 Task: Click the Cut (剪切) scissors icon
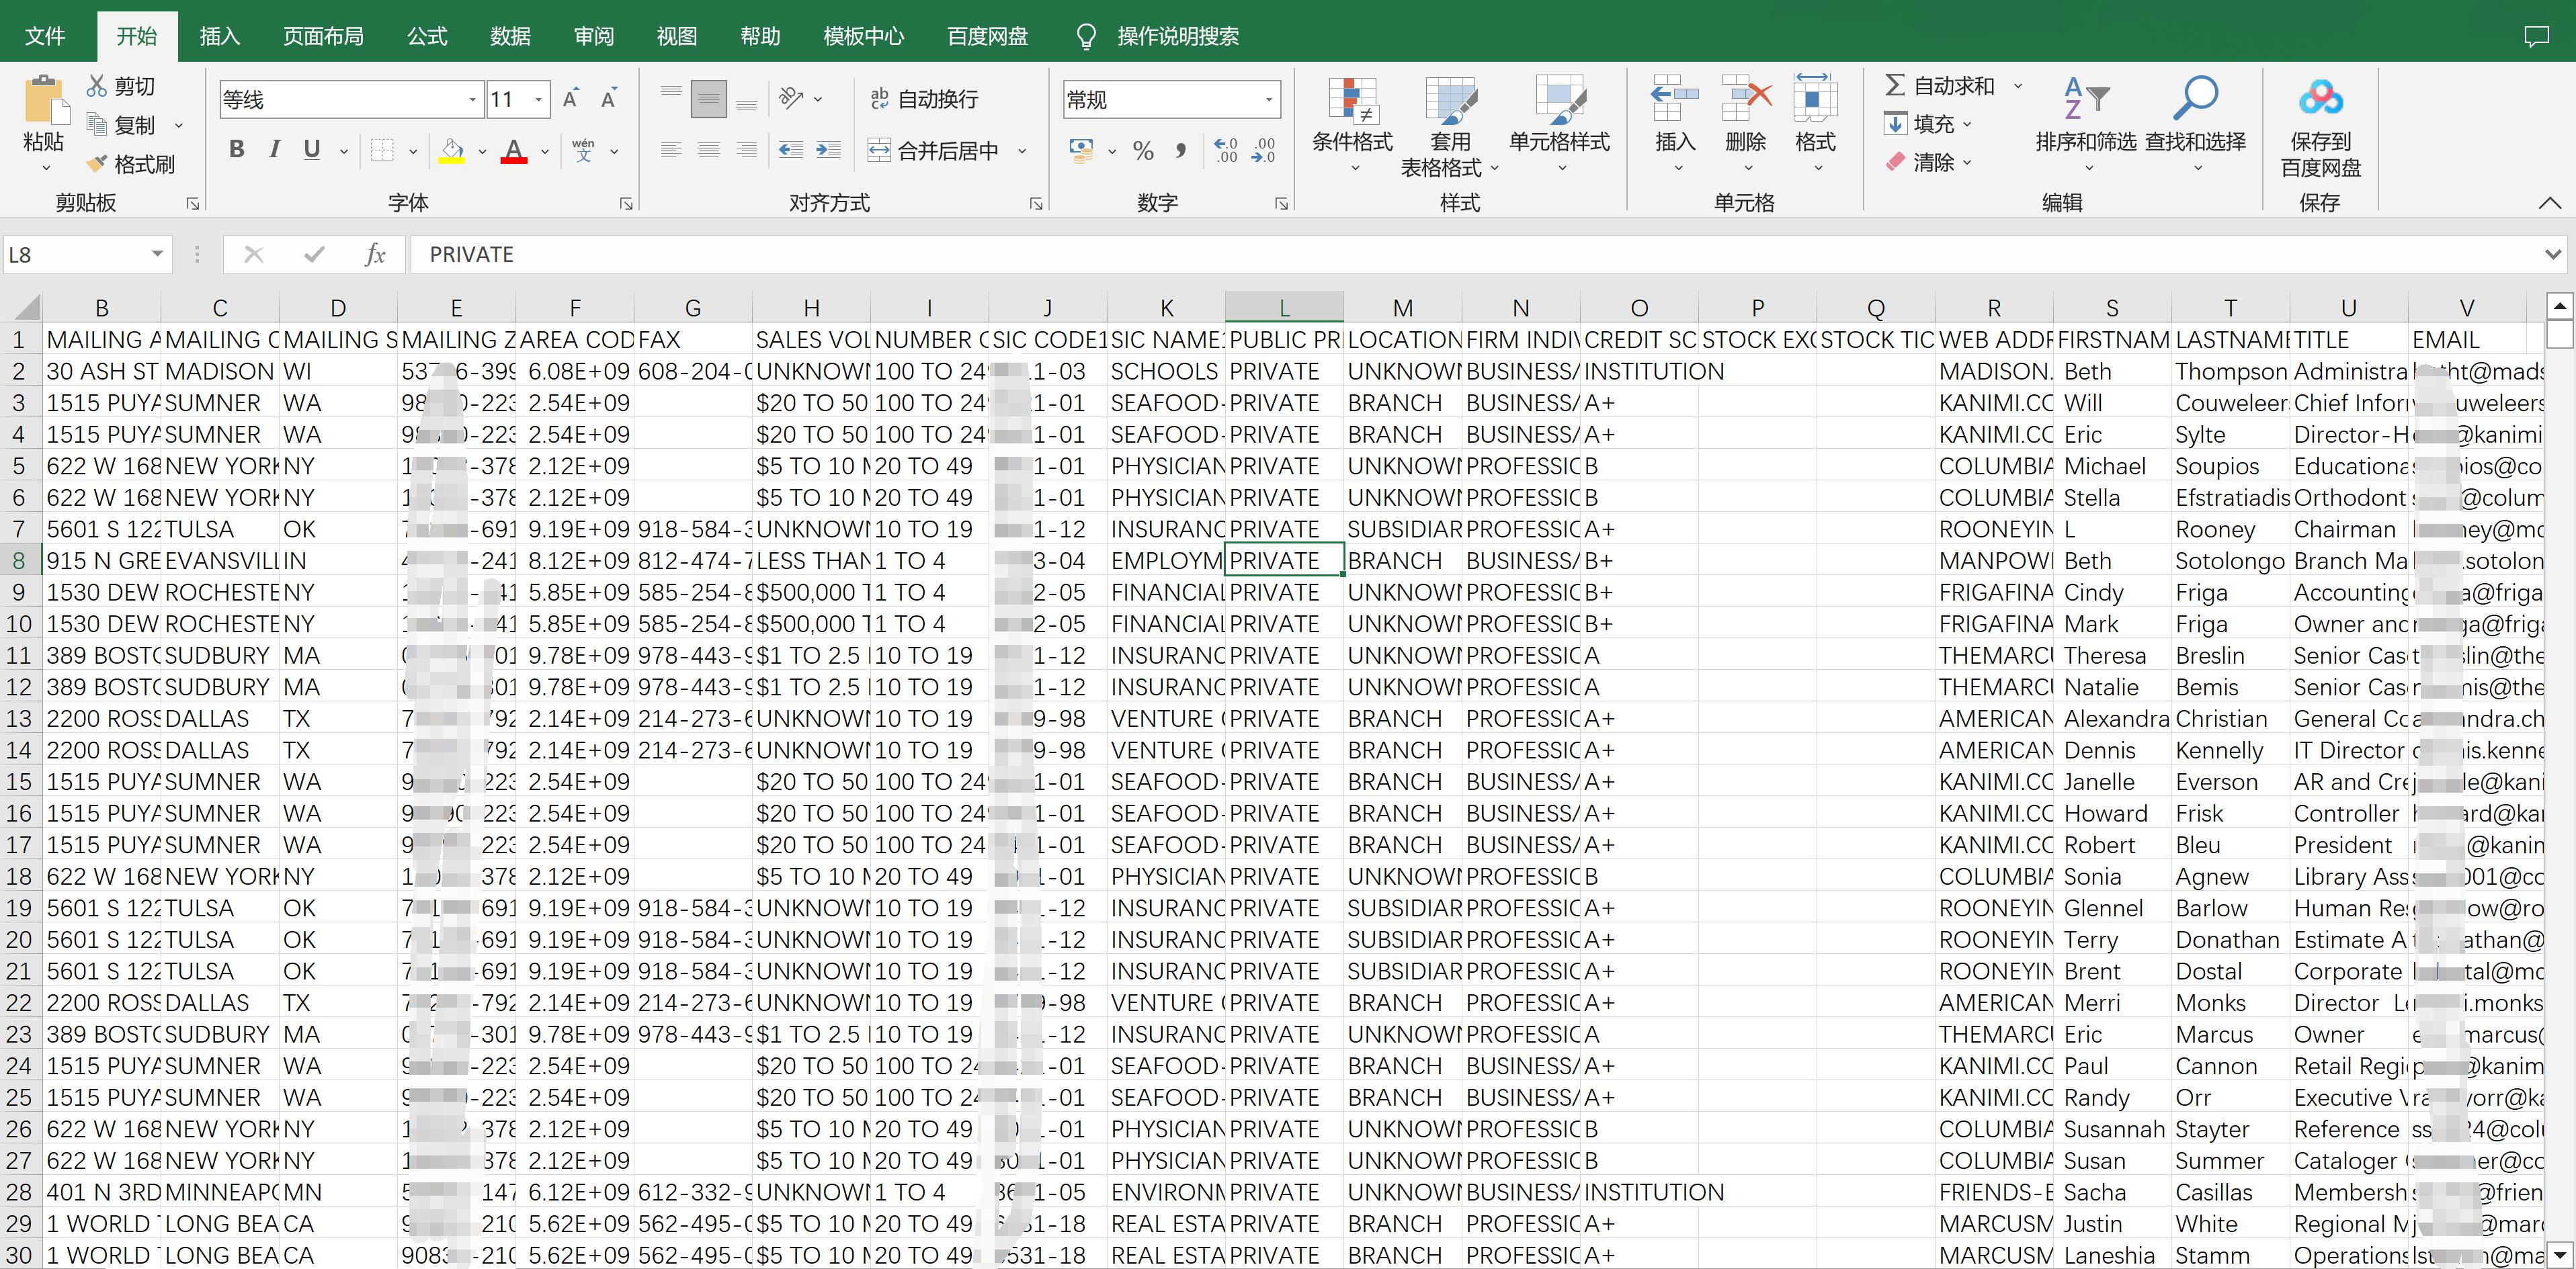pyautogui.click(x=97, y=86)
